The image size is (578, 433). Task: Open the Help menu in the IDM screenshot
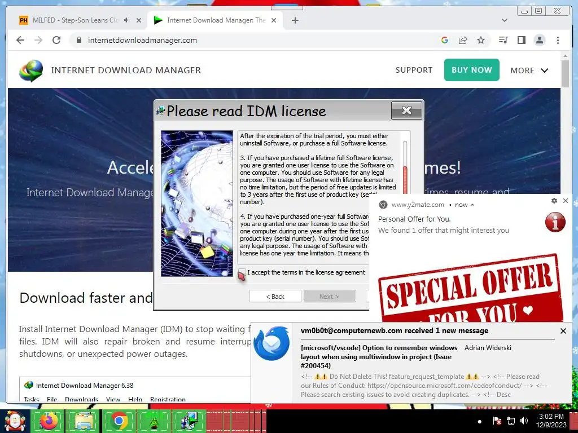pos(135,400)
